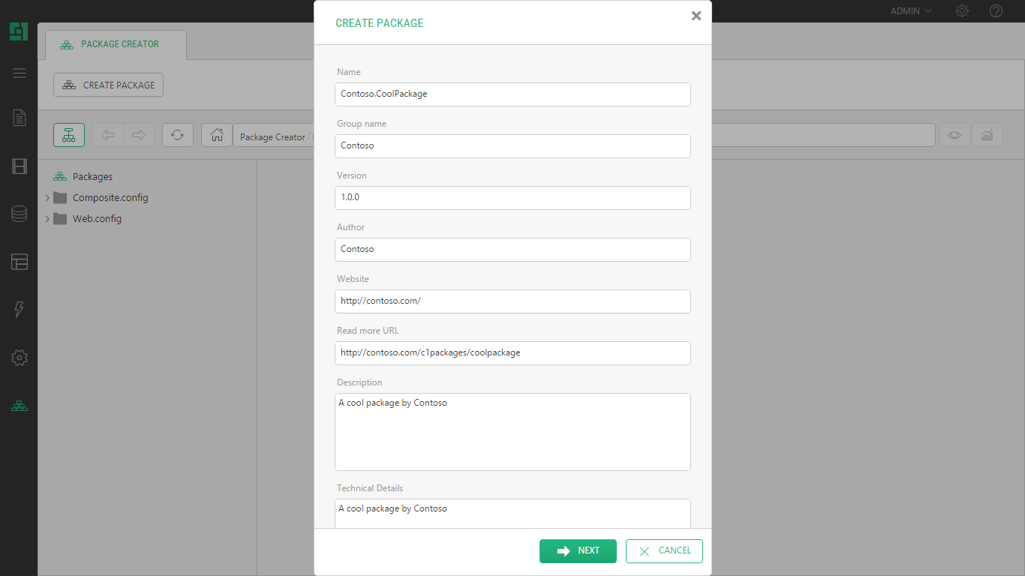Expand the Composite.config folder

(48, 198)
